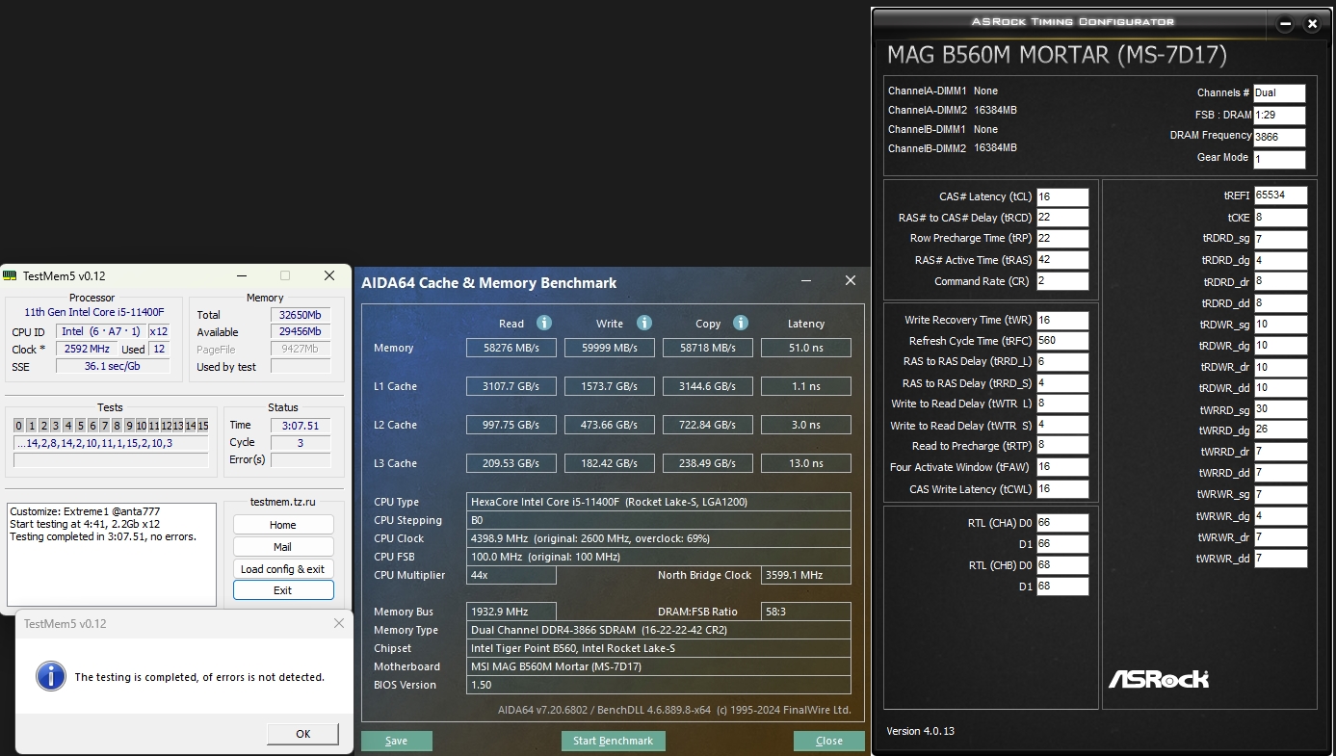The image size is (1336, 756).
Task: Close the ASRock Timing Configurator window
Action: click(x=1311, y=24)
